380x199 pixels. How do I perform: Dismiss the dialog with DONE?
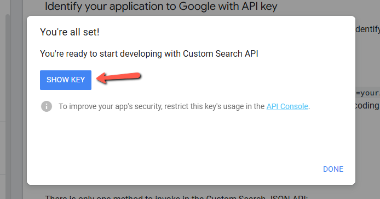(333, 169)
